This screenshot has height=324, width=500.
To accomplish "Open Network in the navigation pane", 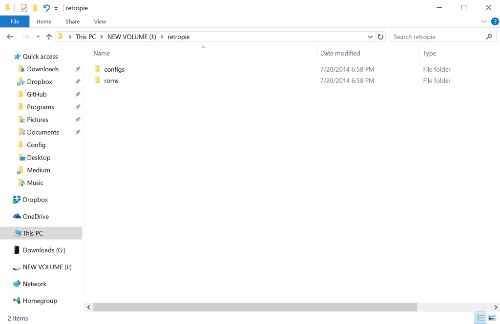I will click(x=35, y=284).
